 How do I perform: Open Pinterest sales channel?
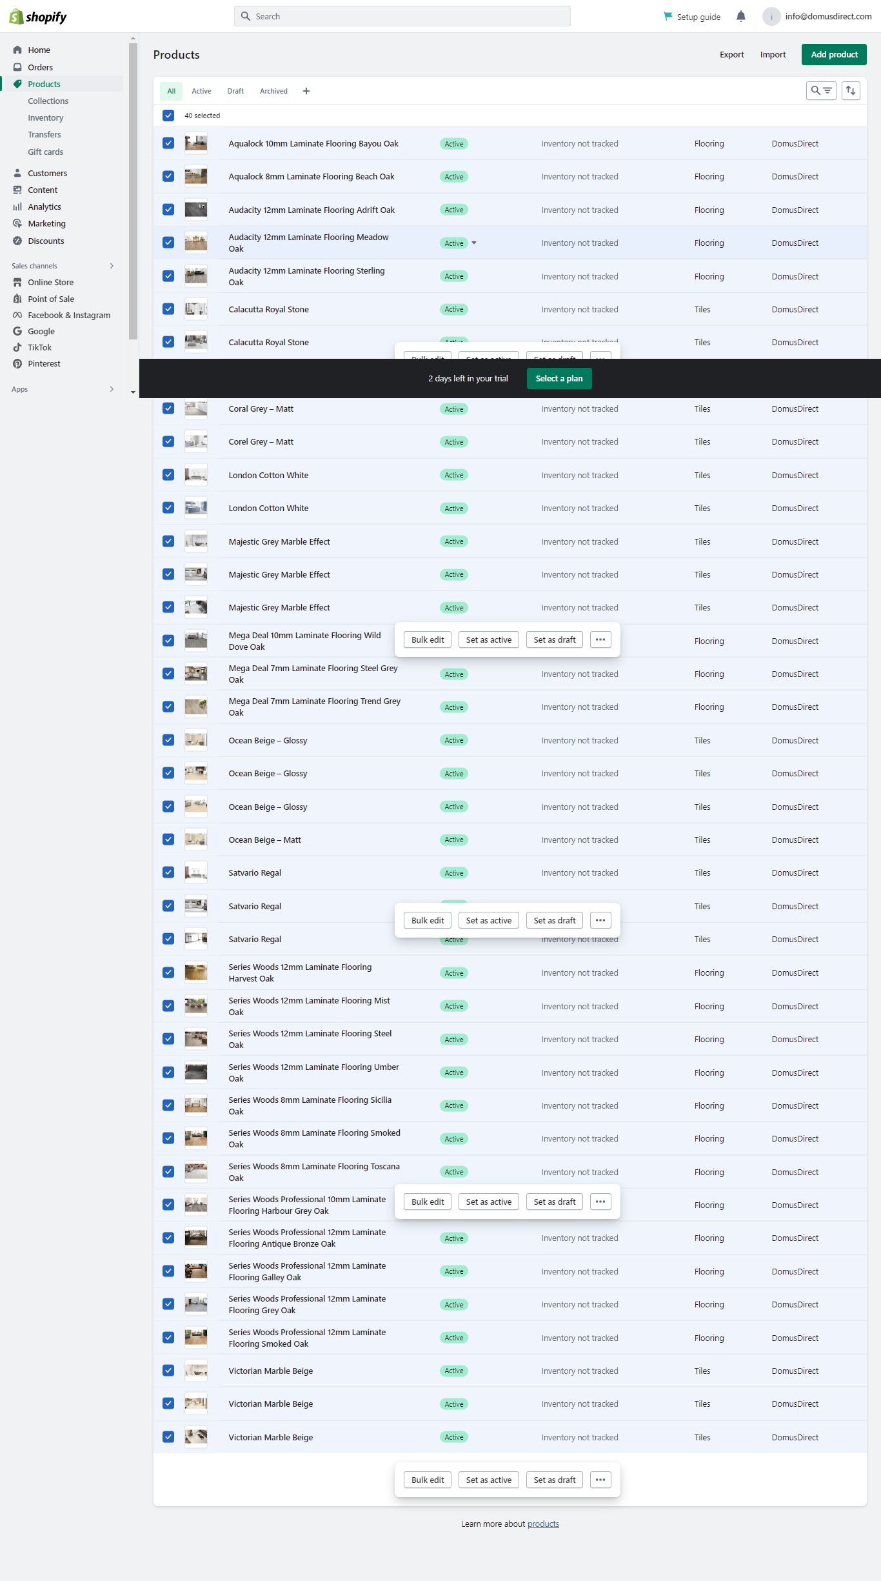click(x=44, y=364)
